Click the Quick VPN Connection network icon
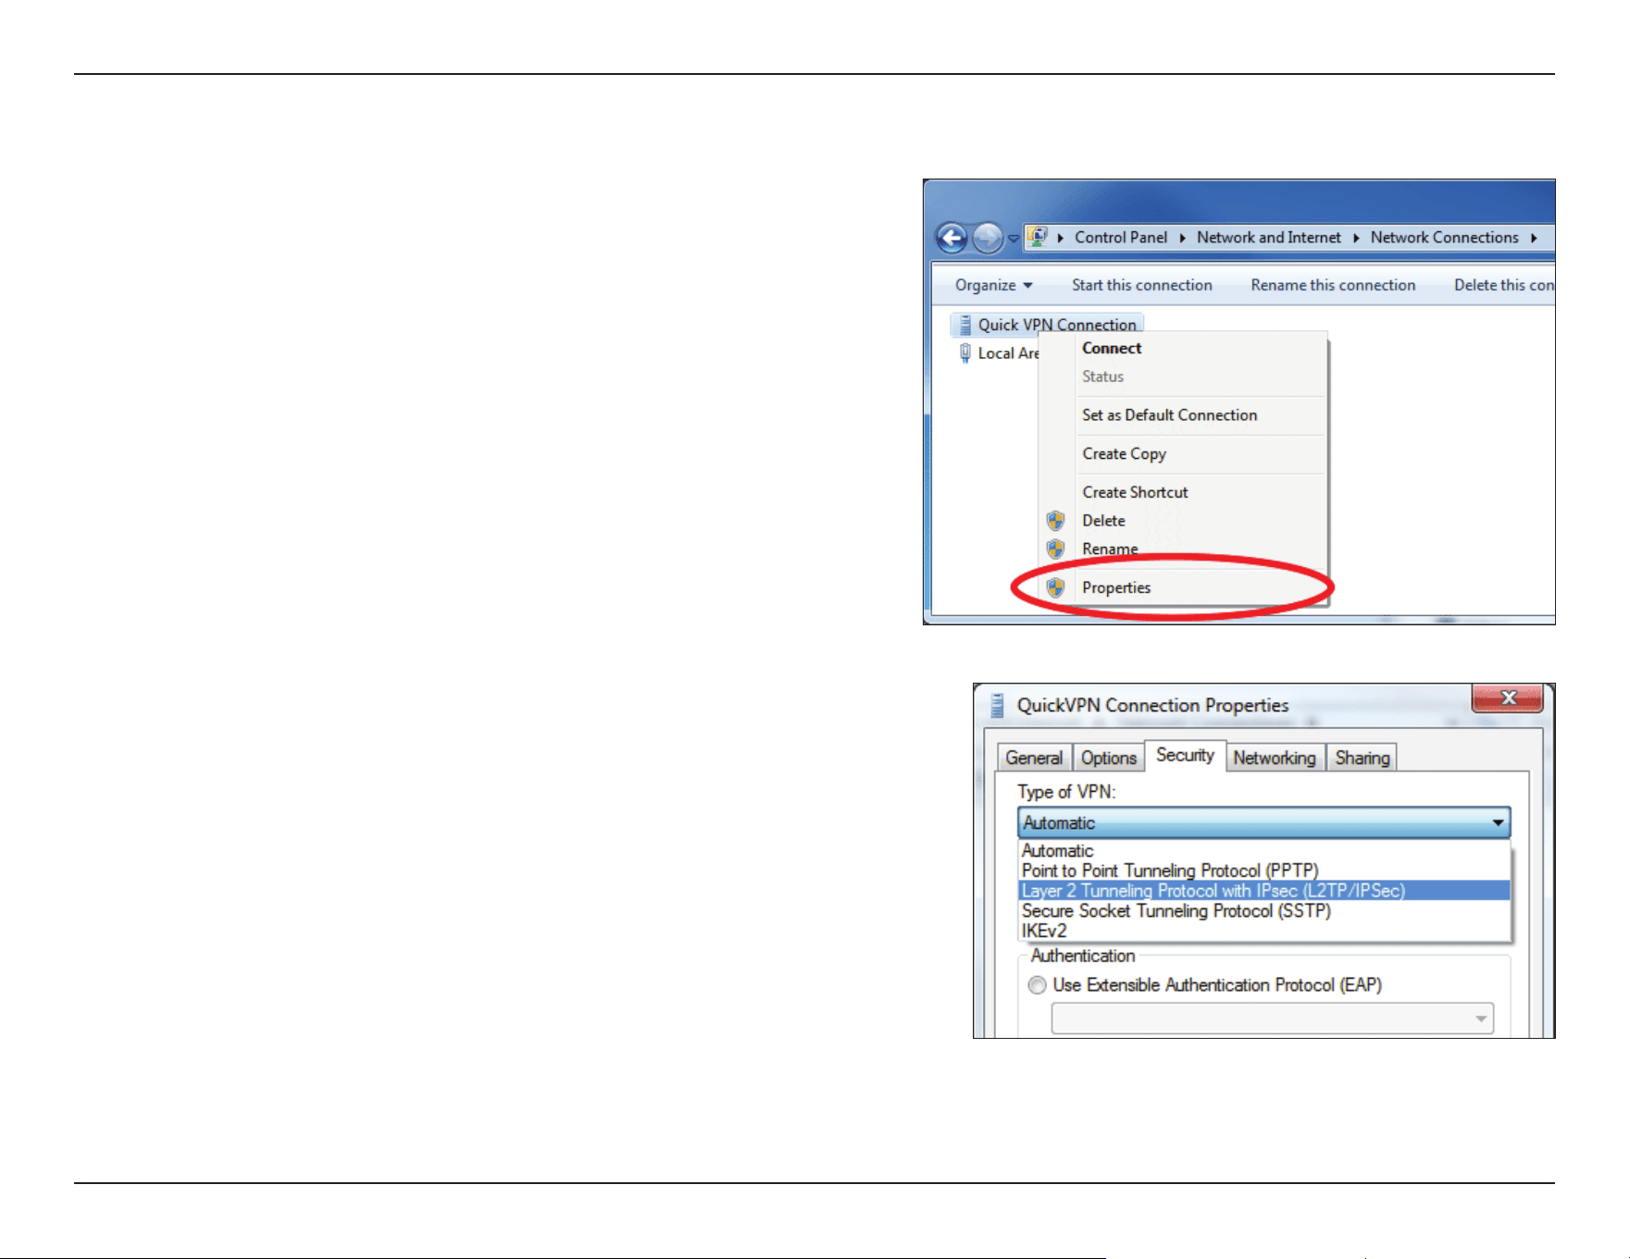The image size is (1630, 1259). pyautogui.click(x=964, y=325)
